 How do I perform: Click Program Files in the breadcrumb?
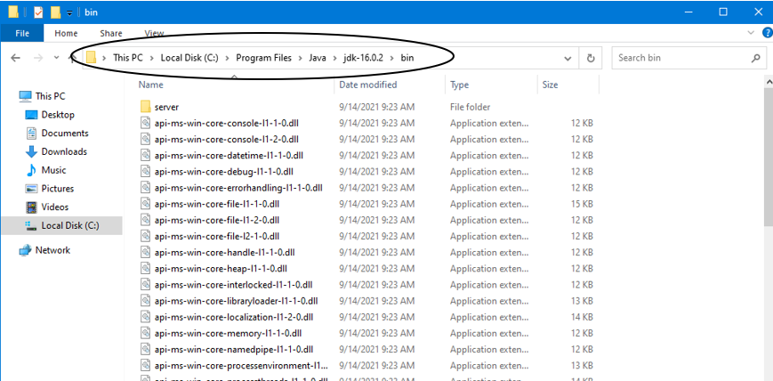(x=264, y=58)
